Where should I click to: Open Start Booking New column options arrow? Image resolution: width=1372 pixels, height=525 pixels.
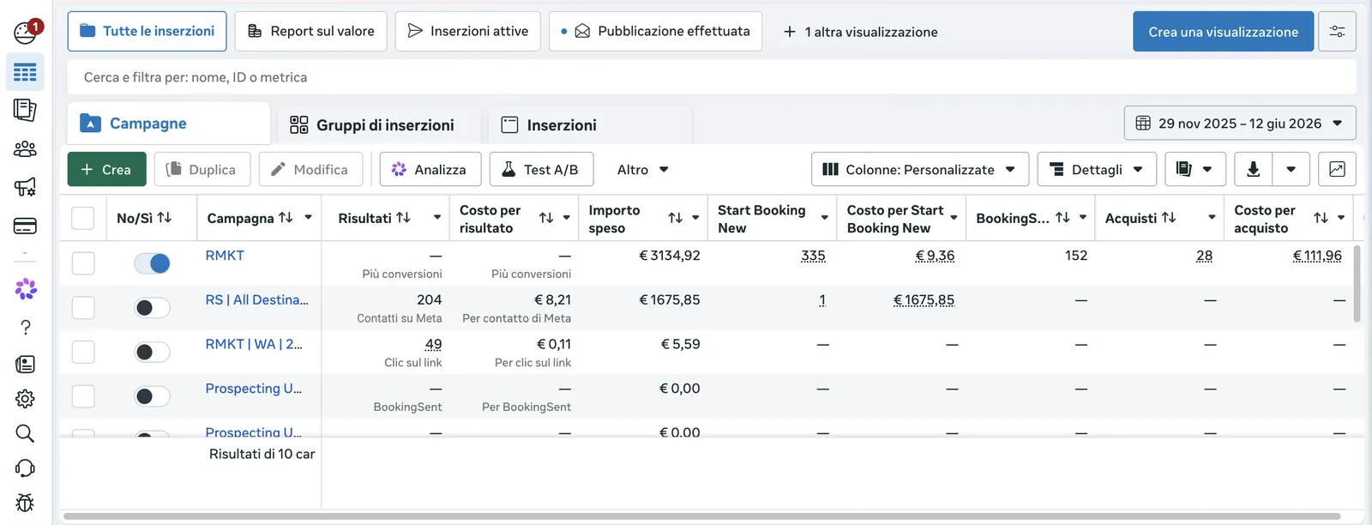click(824, 218)
